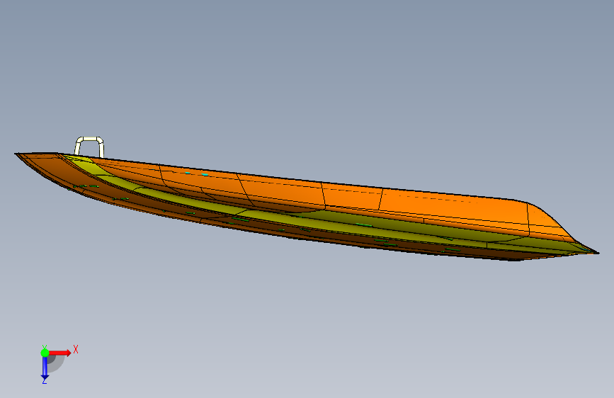Click the blue Z axis arrow of the triad

45,368
